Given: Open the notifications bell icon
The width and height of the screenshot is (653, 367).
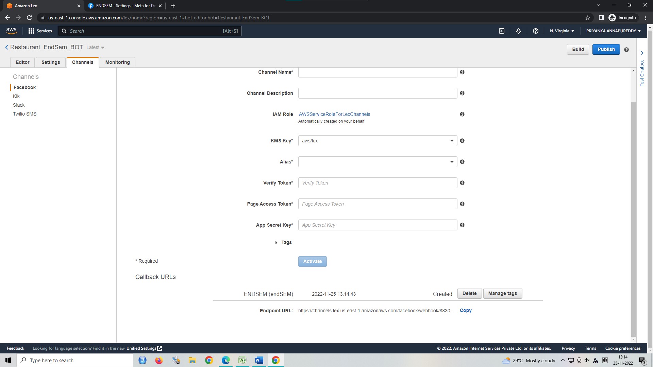Looking at the screenshot, I should click(518, 31).
